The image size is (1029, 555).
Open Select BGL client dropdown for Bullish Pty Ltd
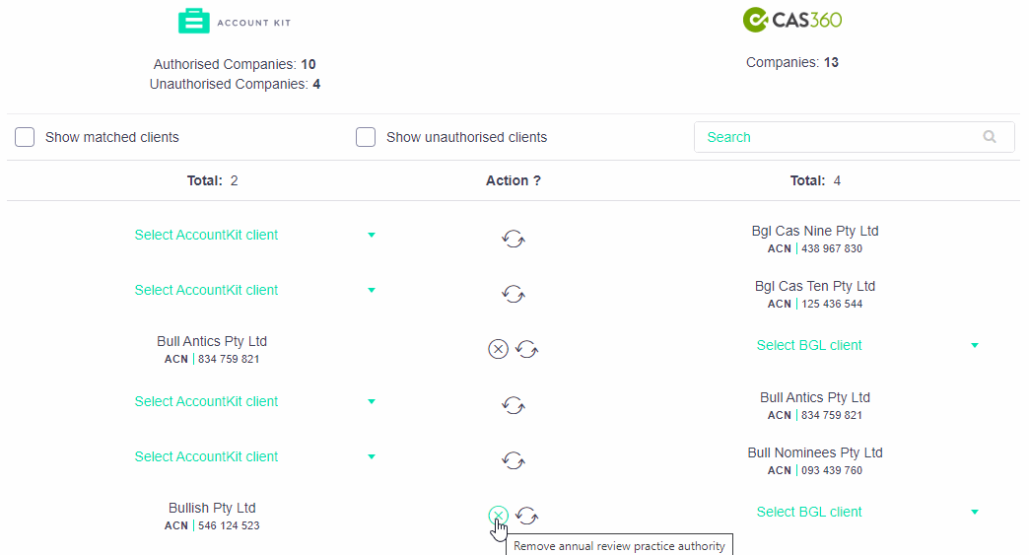(867, 512)
